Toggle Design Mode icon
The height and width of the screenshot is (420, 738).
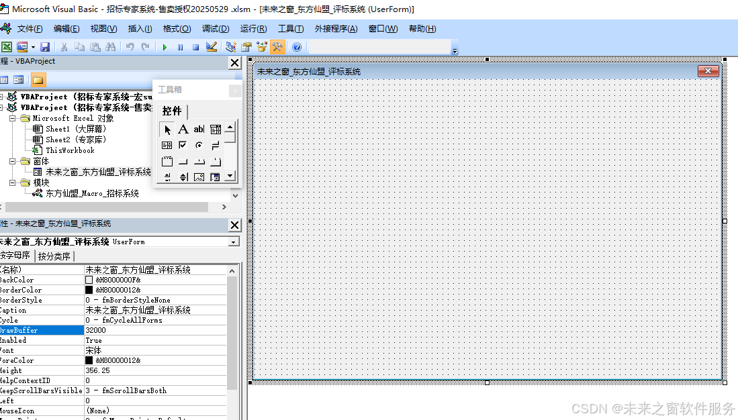[x=212, y=46]
